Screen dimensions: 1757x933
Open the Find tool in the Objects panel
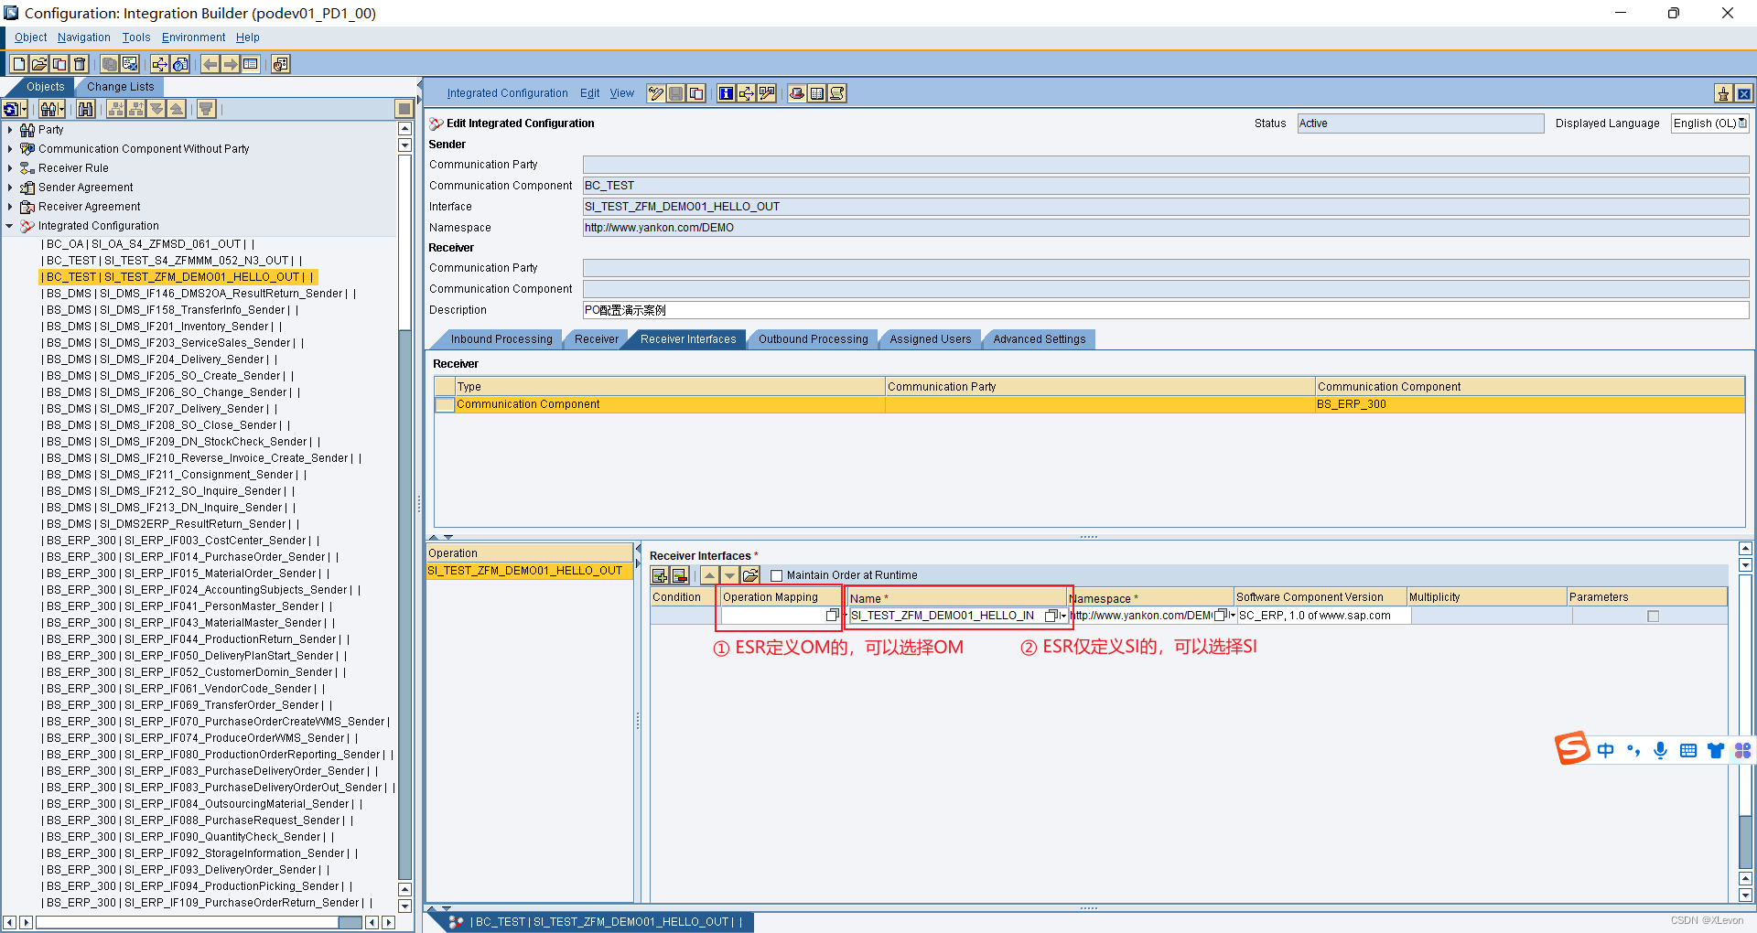click(86, 109)
